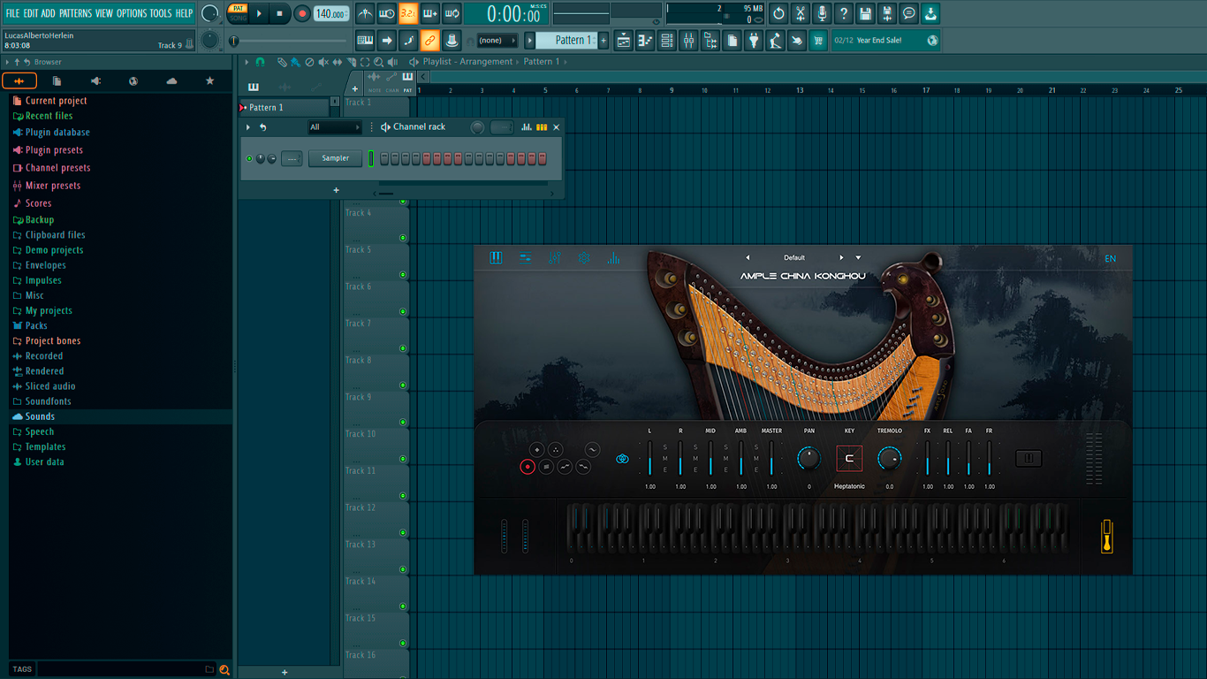This screenshot has width=1207, height=679.
Task: Toggle the orange link icon in toolbar
Action: coord(429,41)
